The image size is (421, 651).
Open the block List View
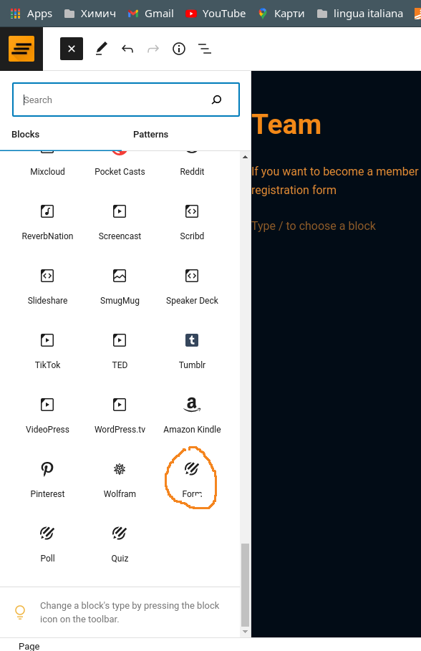pyautogui.click(x=205, y=49)
